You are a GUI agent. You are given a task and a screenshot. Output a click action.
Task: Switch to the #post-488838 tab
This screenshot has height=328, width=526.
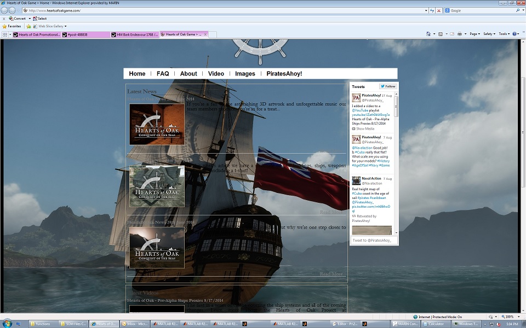(86, 34)
